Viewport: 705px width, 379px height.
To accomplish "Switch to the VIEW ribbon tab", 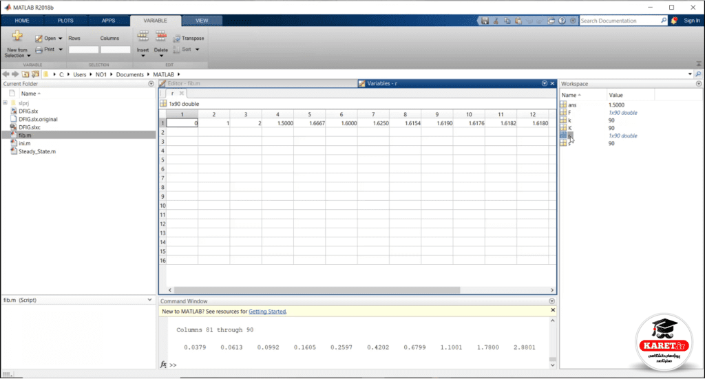I will tap(202, 21).
